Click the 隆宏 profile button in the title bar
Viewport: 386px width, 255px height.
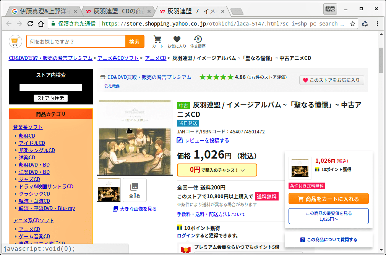(x=330, y=9)
